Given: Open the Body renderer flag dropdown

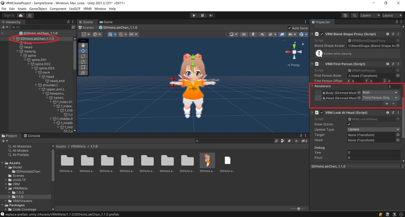Looking at the screenshot, I should pos(380,93).
